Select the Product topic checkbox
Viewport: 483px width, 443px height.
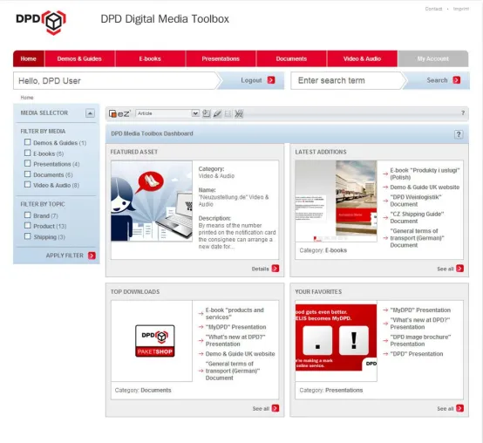tap(27, 226)
